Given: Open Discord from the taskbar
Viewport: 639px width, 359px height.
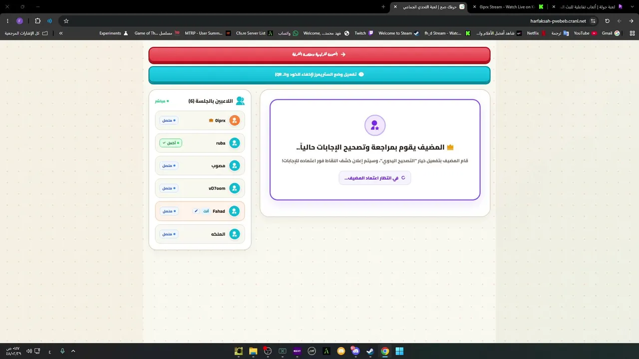Looking at the screenshot, I should (355, 351).
